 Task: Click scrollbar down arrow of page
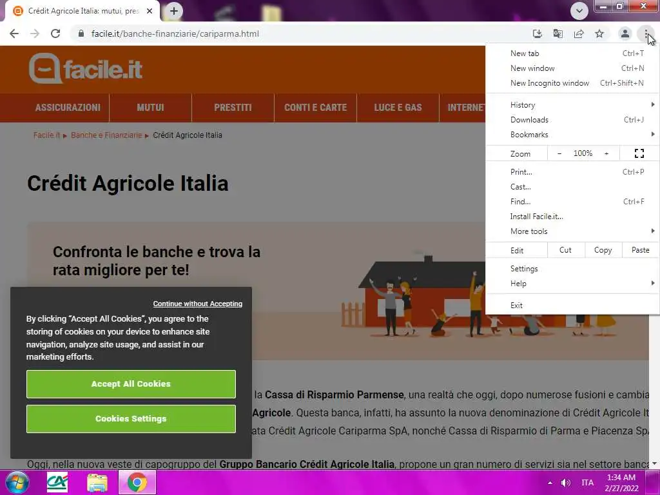coord(655,464)
